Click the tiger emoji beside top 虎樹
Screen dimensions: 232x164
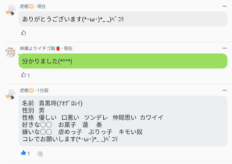tap(31, 6)
